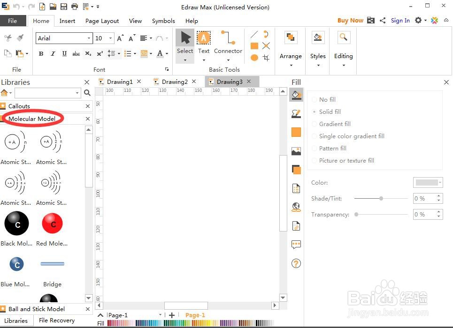The image size is (453, 328).
Task: Pick the rectangle shape tool
Action: point(254,46)
